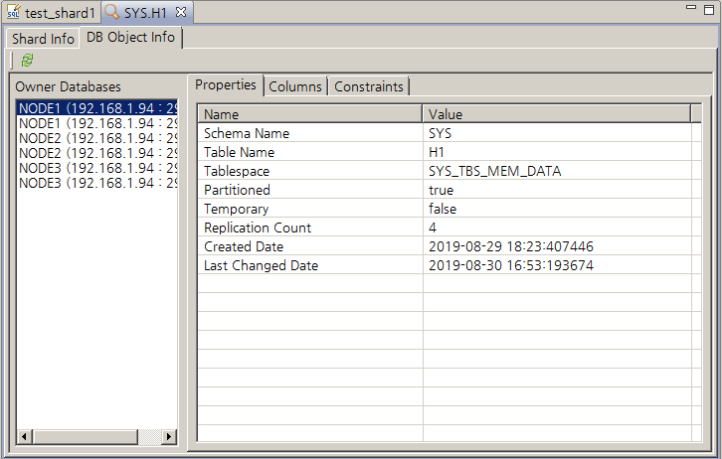Click the Value column header
Screen dimensions: 722x459
[555, 114]
